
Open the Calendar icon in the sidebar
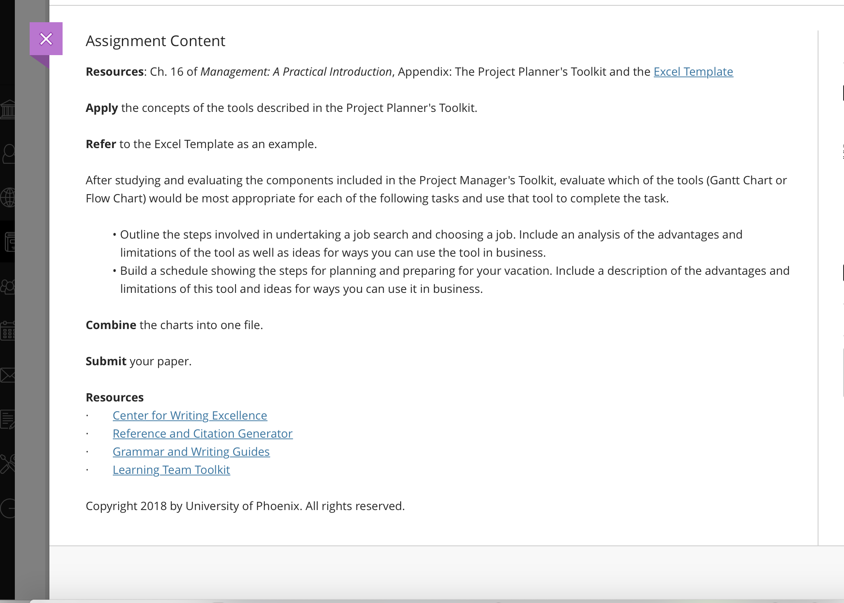(7, 331)
